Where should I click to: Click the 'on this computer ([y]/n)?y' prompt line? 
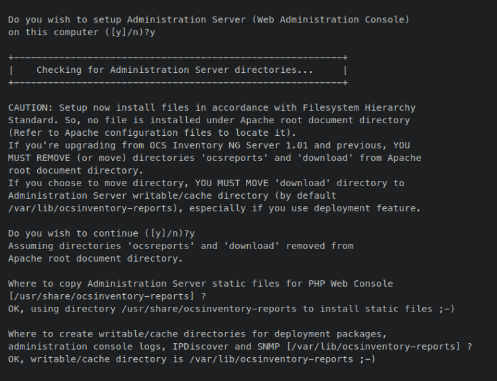pos(82,32)
